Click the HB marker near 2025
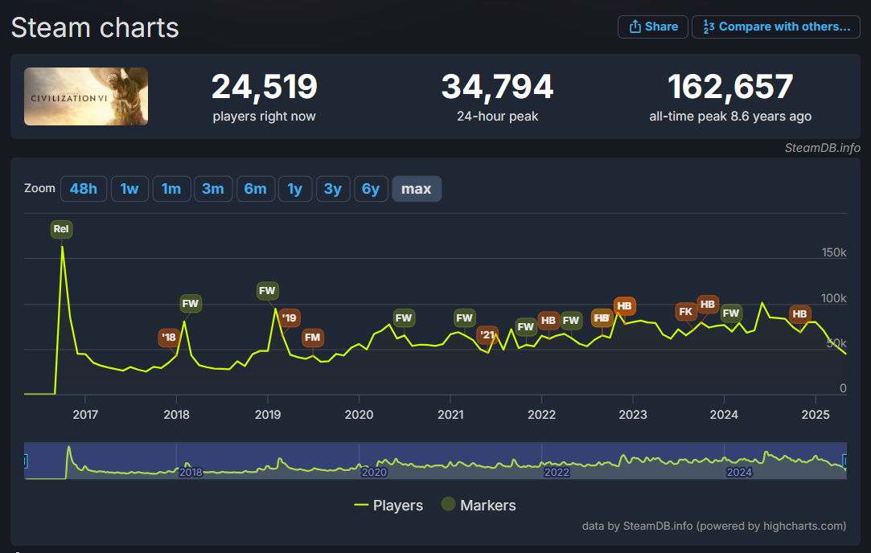 tap(800, 314)
